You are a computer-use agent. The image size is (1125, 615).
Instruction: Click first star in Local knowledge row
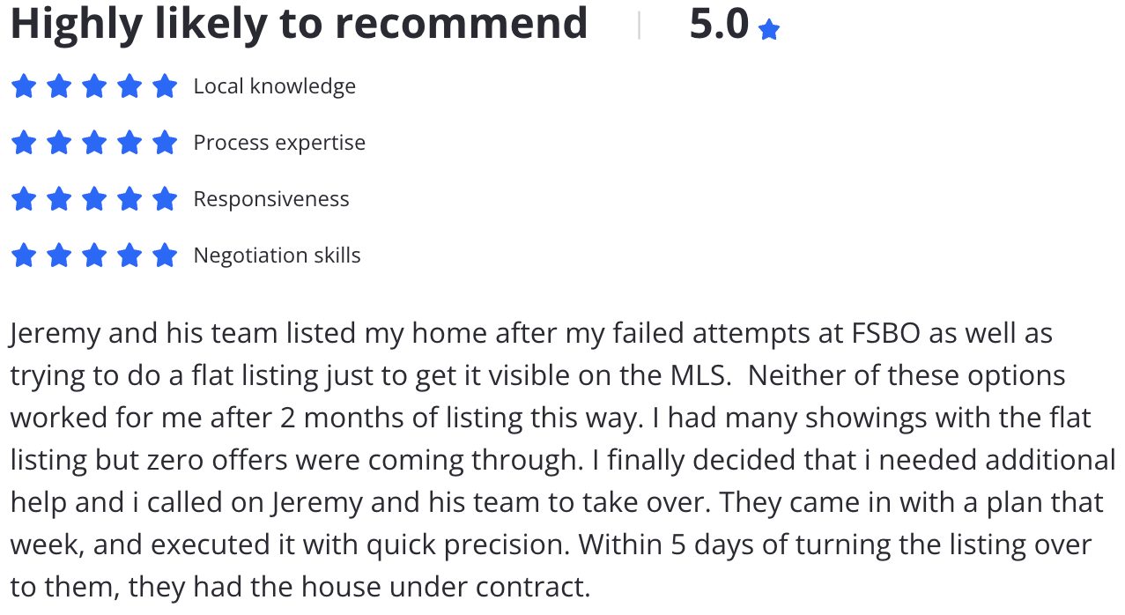[x=24, y=86]
